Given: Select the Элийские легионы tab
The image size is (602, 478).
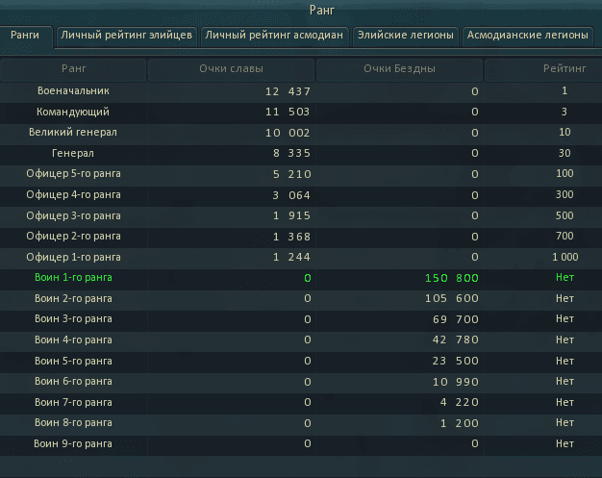Looking at the screenshot, I should pyautogui.click(x=405, y=36).
